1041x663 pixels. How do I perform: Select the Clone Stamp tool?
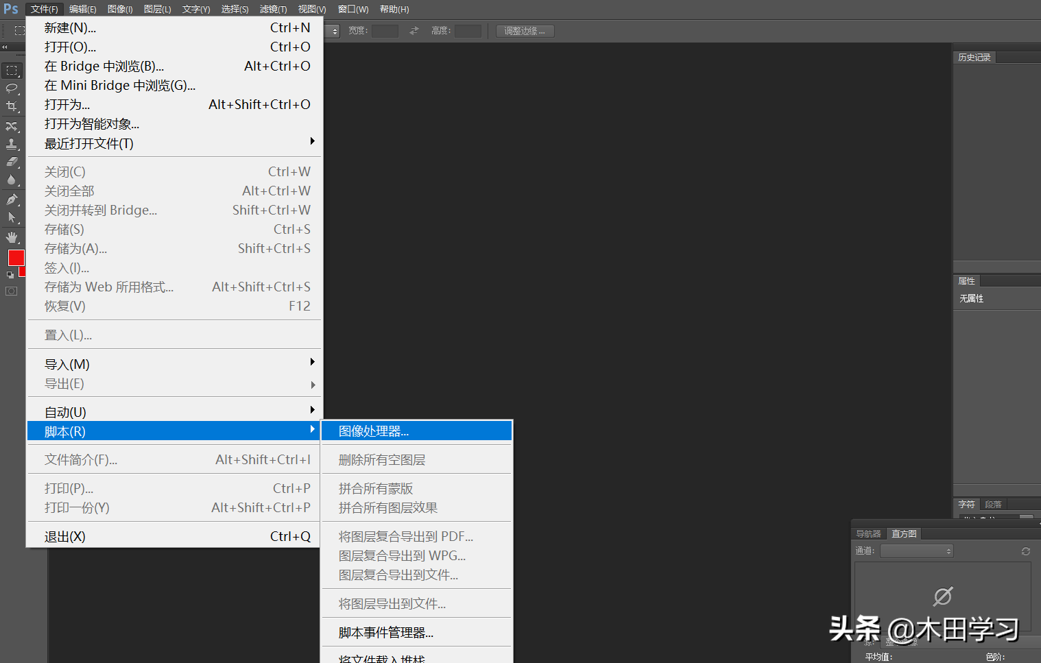pyautogui.click(x=12, y=144)
